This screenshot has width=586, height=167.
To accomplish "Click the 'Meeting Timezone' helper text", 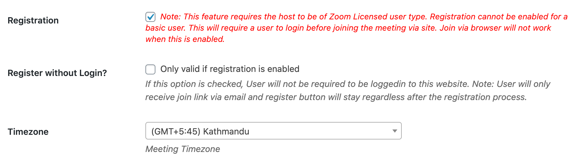I will pyautogui.click(x=183, y=149).
